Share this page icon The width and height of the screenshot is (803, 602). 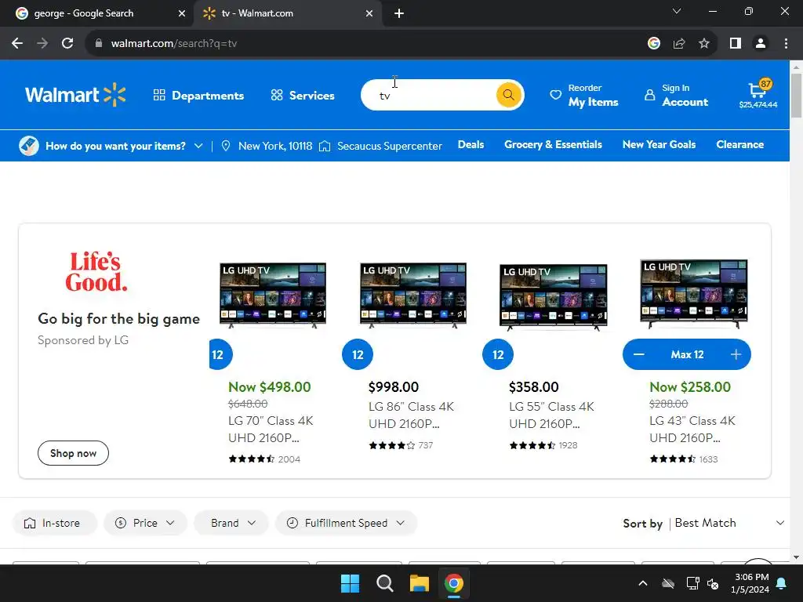679,44
